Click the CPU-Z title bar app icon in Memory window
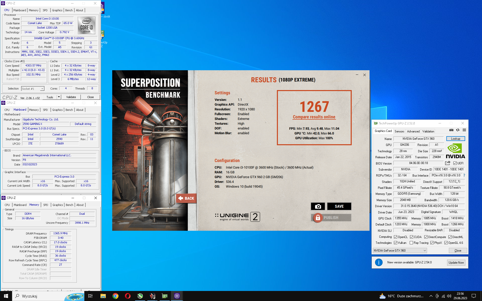The image size is (482, 301). (x=4, y=198)
